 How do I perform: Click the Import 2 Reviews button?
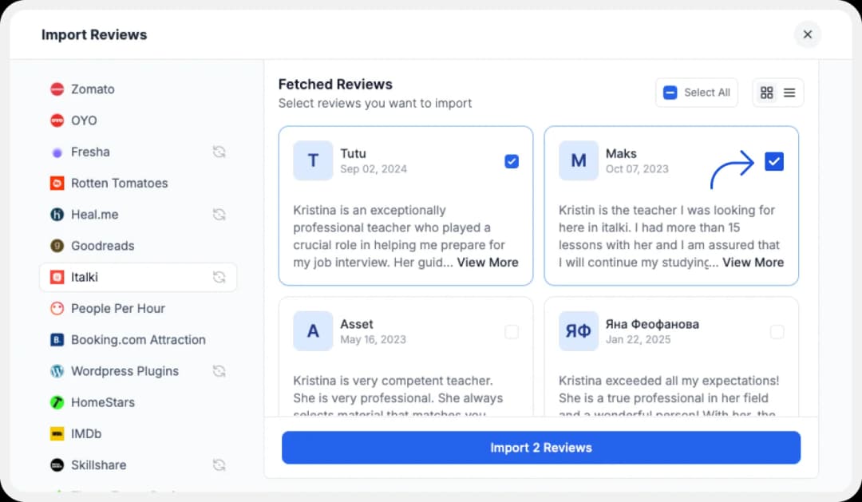pos(540,448)
